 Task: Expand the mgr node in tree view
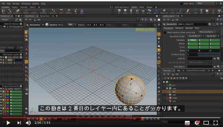(x=167, y=88)
